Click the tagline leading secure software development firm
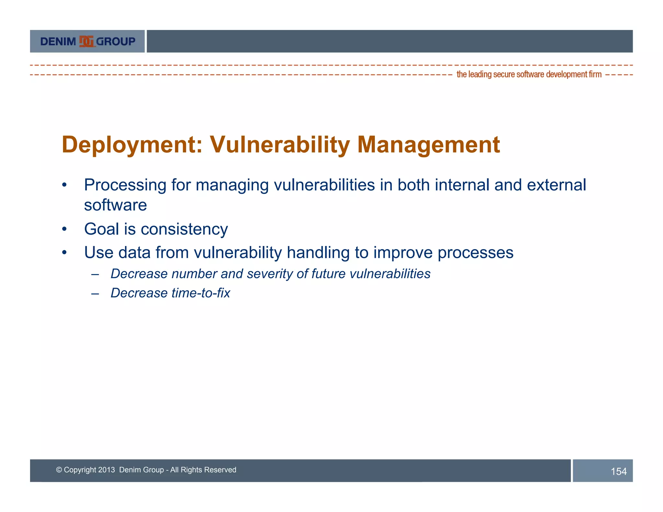 pyautogui.click(x=529, y=74)
